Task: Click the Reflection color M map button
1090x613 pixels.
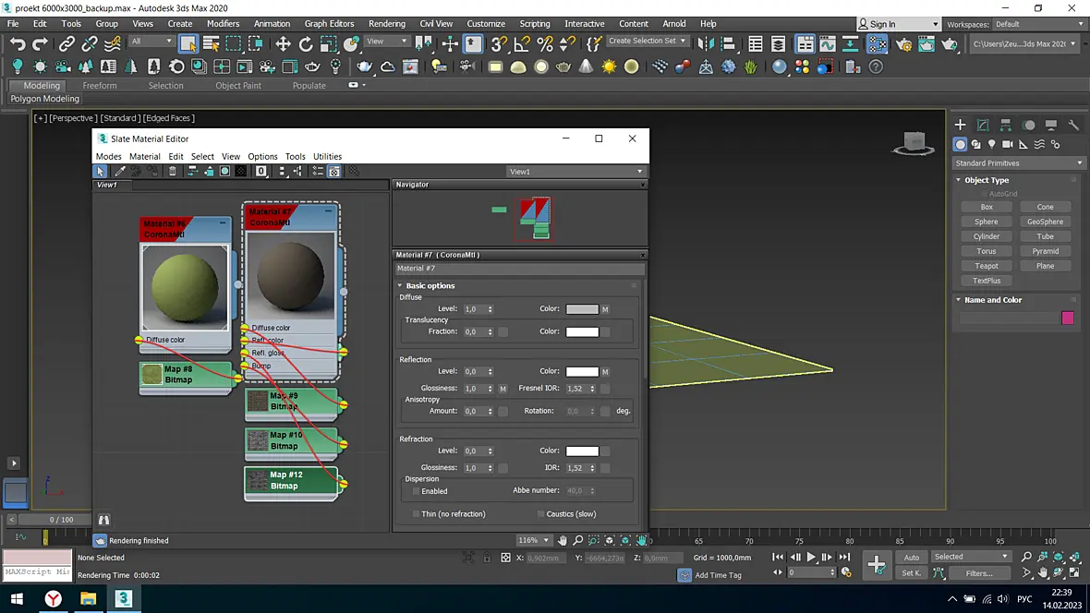Action: [605, 372]
